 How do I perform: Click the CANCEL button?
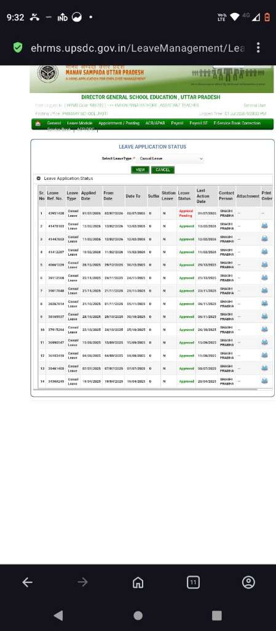162,170
